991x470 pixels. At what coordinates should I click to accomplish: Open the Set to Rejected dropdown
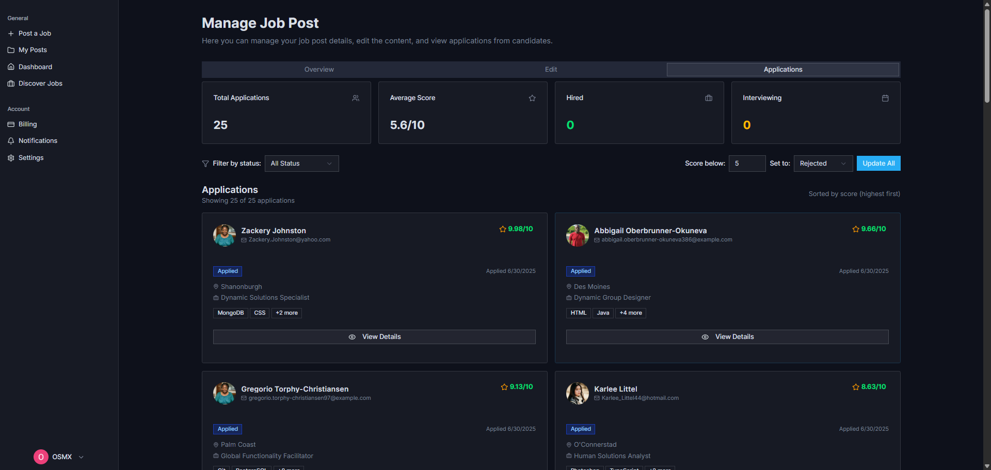click(823, 164)
